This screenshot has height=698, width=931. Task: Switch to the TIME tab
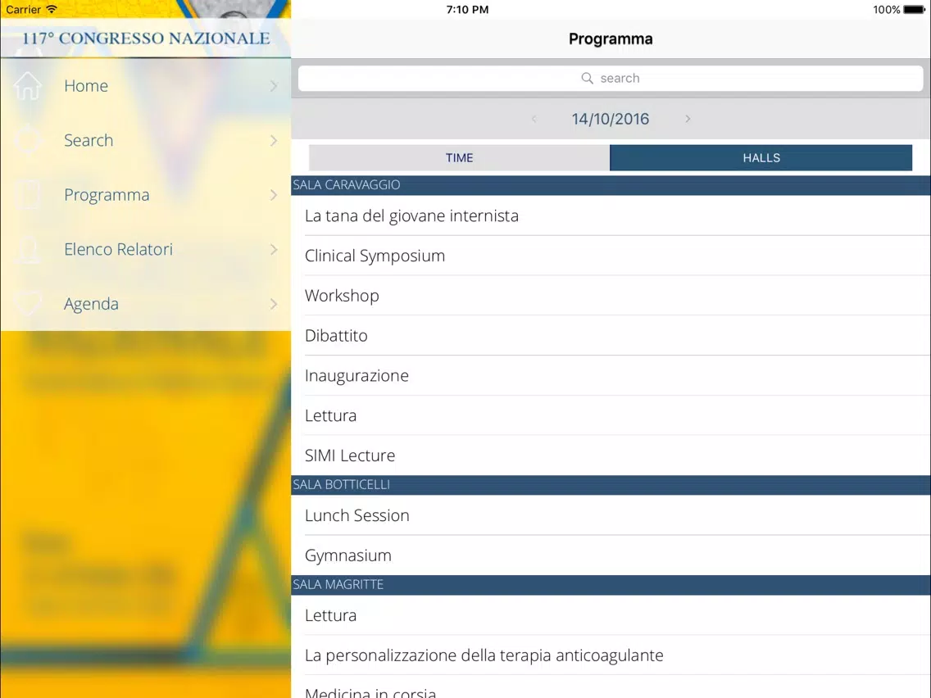coord(459,158)
